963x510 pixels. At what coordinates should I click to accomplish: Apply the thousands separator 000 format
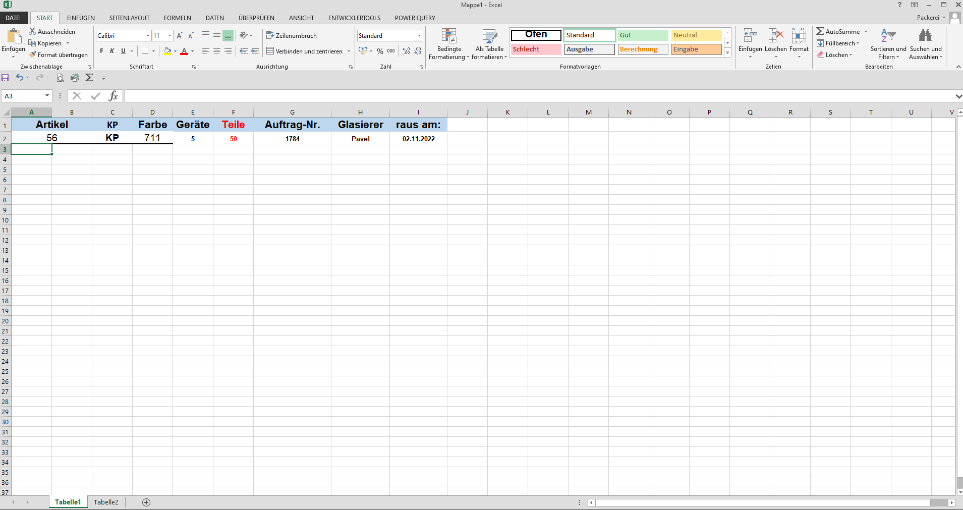click(391, 51)
